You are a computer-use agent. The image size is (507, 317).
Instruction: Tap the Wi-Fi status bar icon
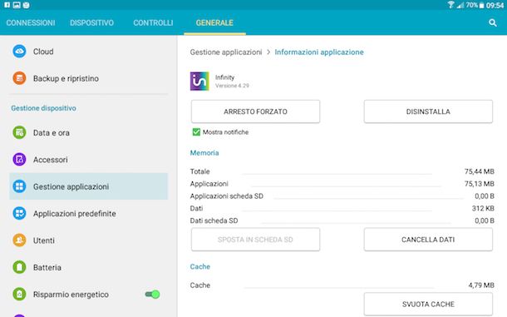coord(450,5)
